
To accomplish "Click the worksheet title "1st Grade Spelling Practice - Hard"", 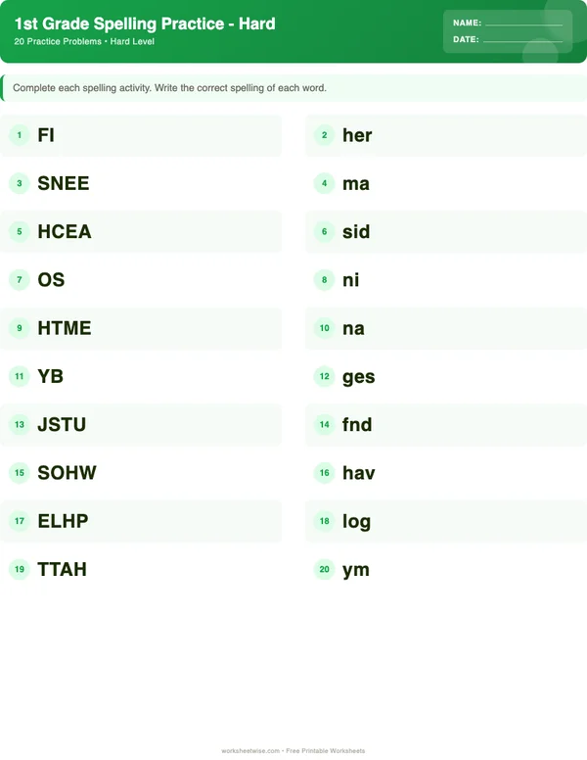I will [x=145, y=24].
